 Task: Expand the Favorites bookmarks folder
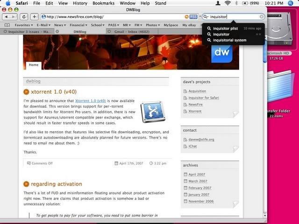coord(24,25)
